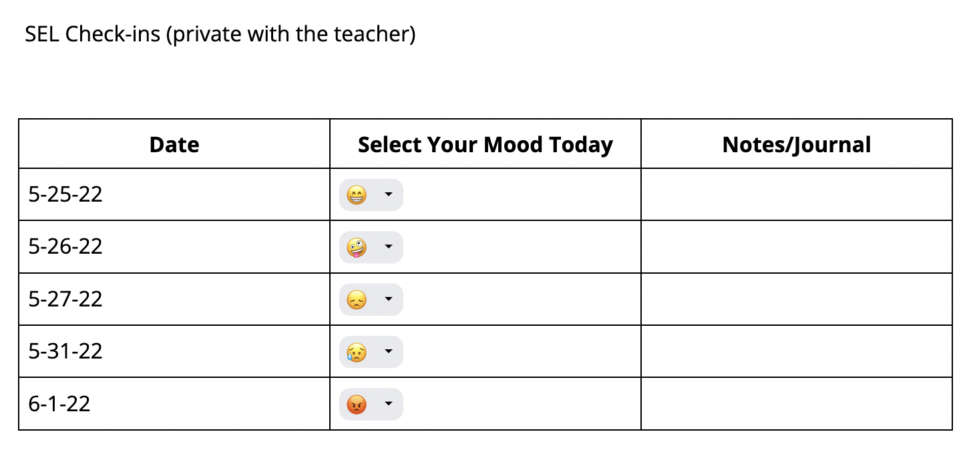This screenshot has width=975, height=454.
Task: Click the crying face emoji for 5-31-22
Action: click(x=358, y=351)
